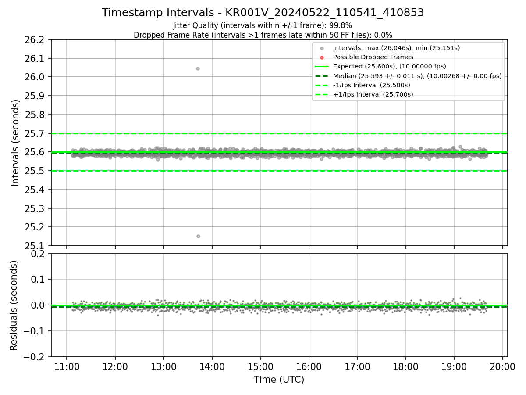Select the legend entry '-1/fps Interval (25.500s)'

click(x=372, y=85)
